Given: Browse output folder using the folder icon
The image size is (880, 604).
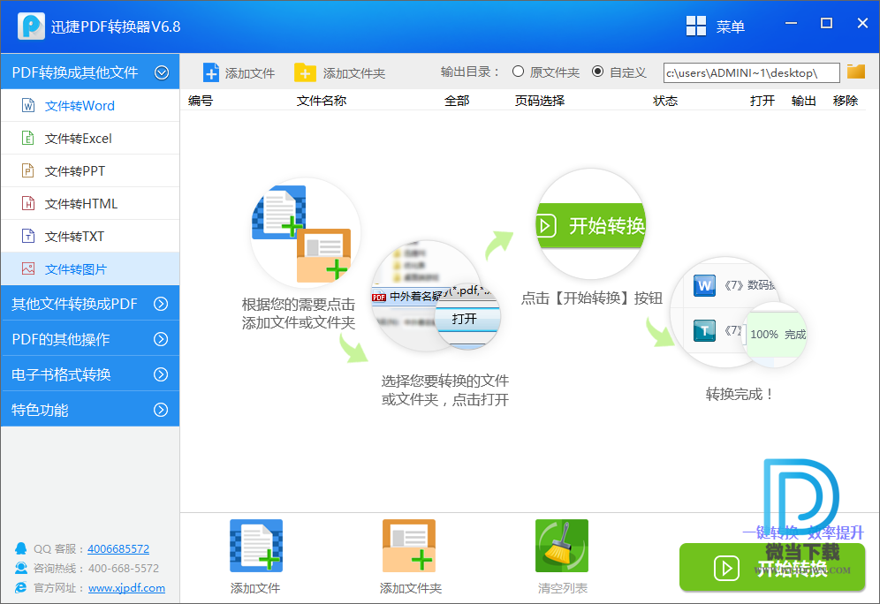Looking at the screenshot, I should (x=856, y=72).
